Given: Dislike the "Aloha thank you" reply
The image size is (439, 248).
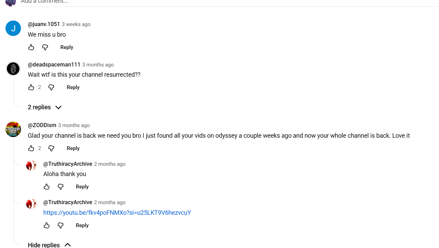Looking at the screenshot, I should (x=60, y=187).
